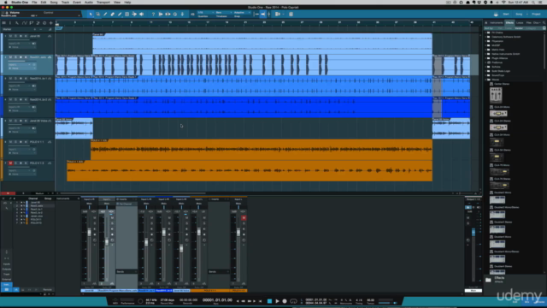Image resolution: width=547 pixels, height=308 pixels.
Task: Expand the Plugin Alliance folder
Action: point(486,58)
